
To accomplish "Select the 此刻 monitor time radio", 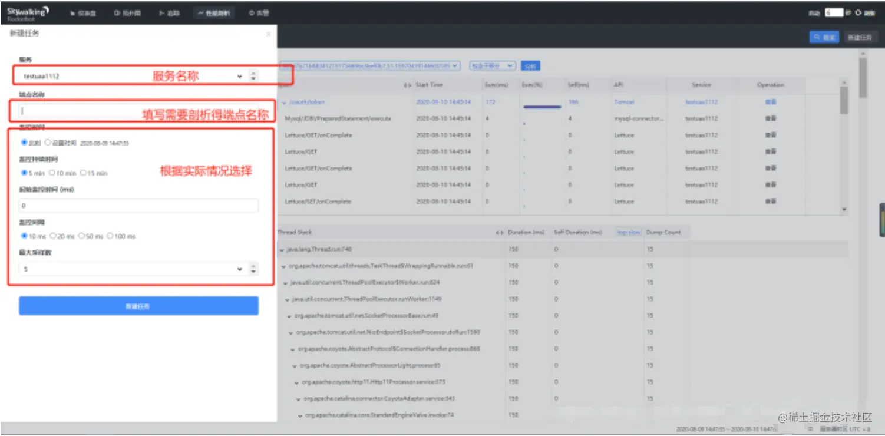I will (24, 143).
